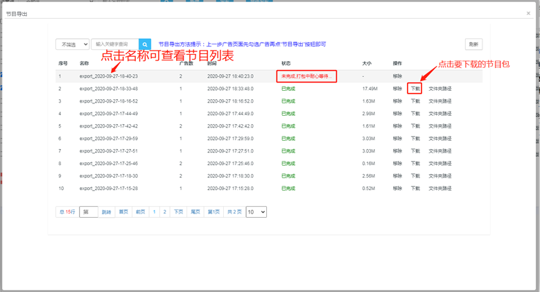The height and width of the screenshot is (292, 540).
Task: Open folder path for export_2020-09-27-18-16-52
Action: tap(439, 101)
